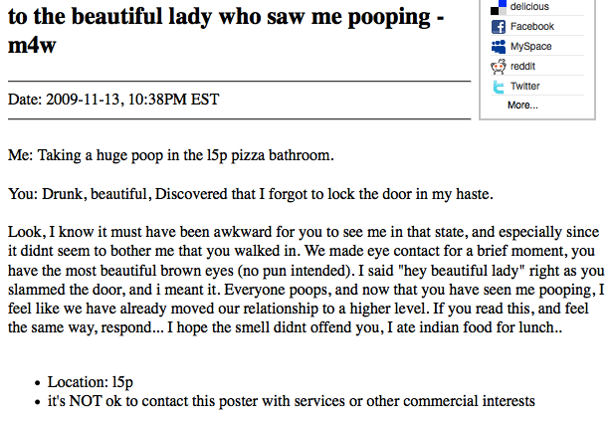Click the Location: l5p bullet item
Screen dimensions: 614x421
[91, 382]
